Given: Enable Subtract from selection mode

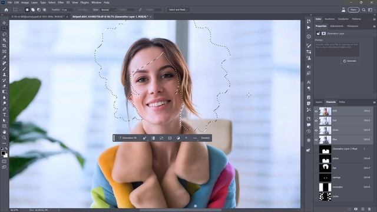Looking at the screenshot, I should [39, 10].
